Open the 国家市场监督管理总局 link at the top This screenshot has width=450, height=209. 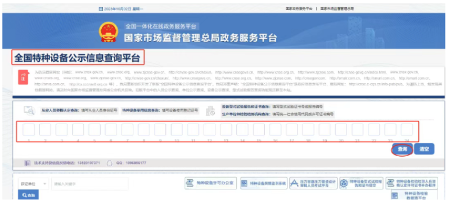(x=337, y=9)
